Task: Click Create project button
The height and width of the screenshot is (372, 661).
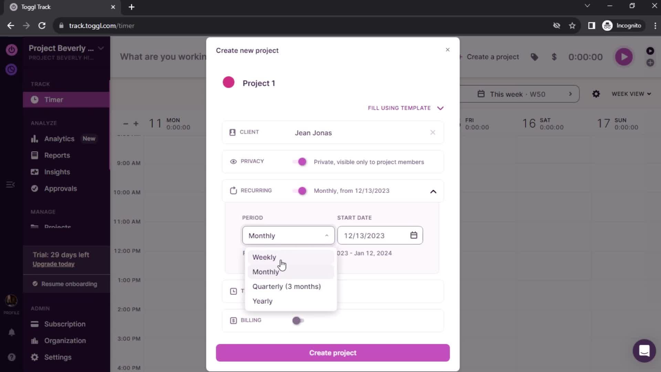Action: (333, 353)
